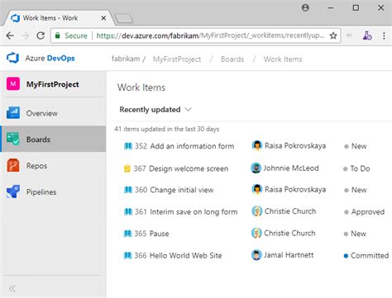Open Pipelines in the sidebar

pyautogui.click(x=54, y=192)
